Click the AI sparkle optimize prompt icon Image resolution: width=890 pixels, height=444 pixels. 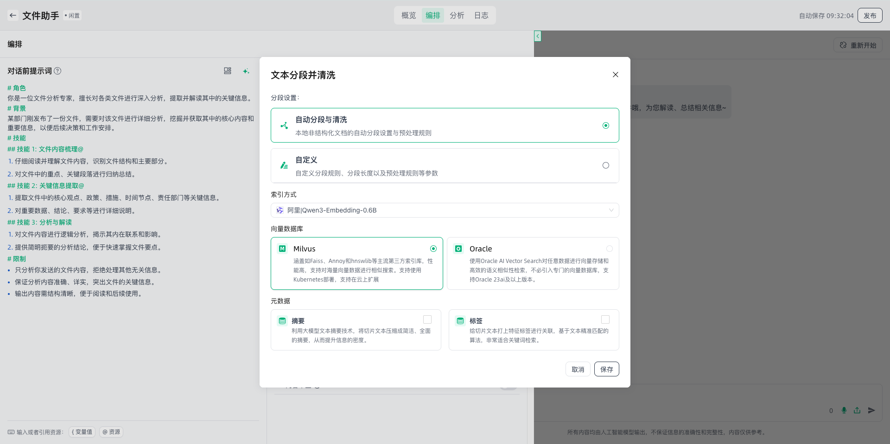(246, 71)
